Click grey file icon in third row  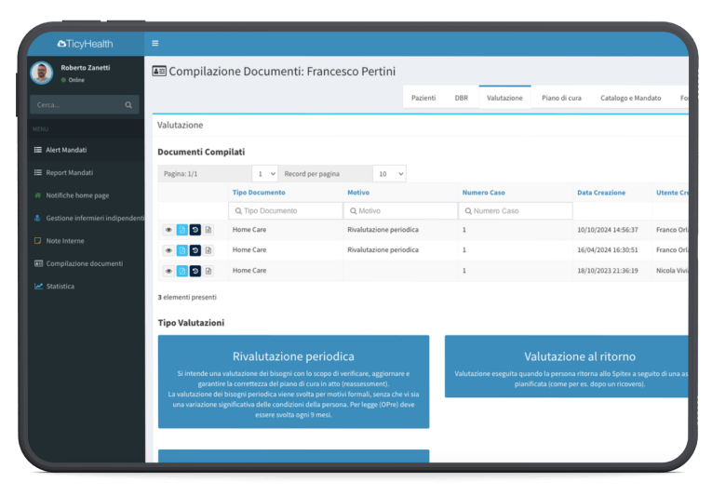click(x=208, y=271)
